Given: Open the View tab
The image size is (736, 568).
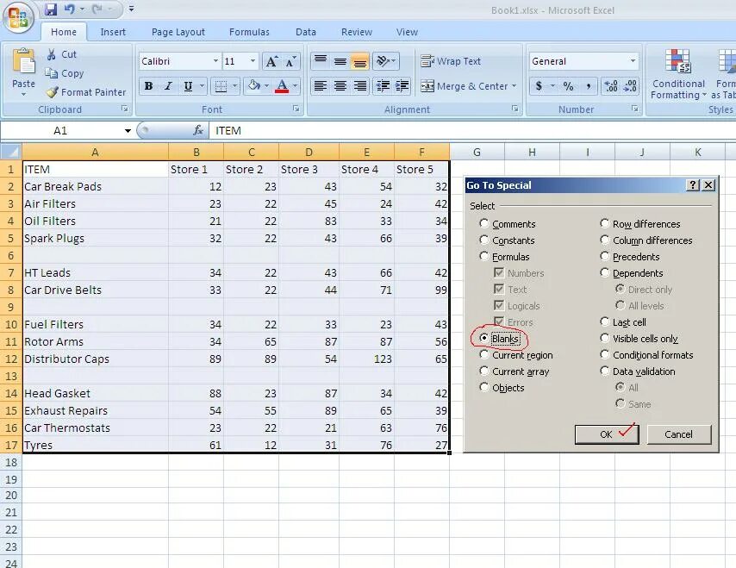Looking at the screenshot, I should coord(407,32).
